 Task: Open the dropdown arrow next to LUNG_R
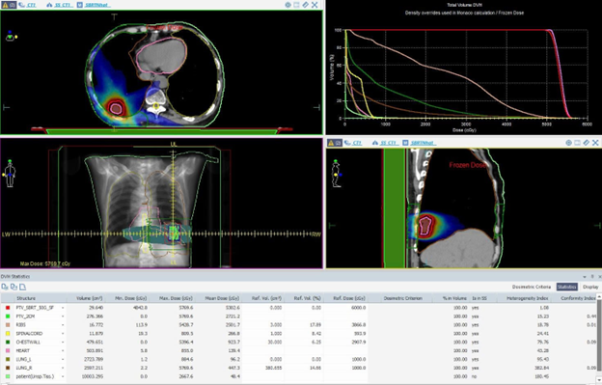pos(63,368)
